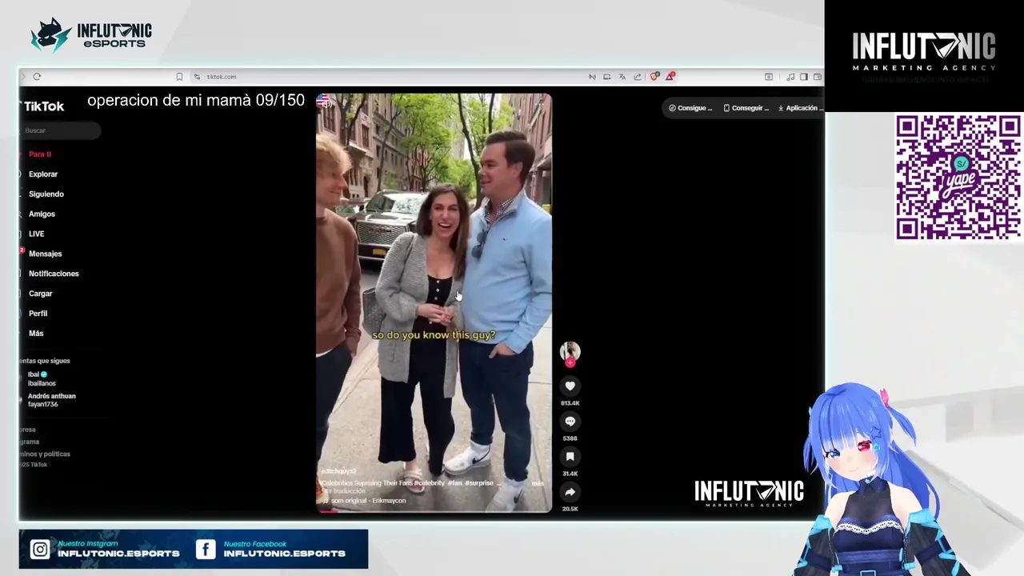Click the share page icon in toolbar
This screenshot has width=1024, height=576.
point(637,77)
